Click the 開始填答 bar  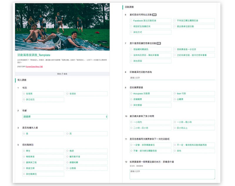(62, 74)
